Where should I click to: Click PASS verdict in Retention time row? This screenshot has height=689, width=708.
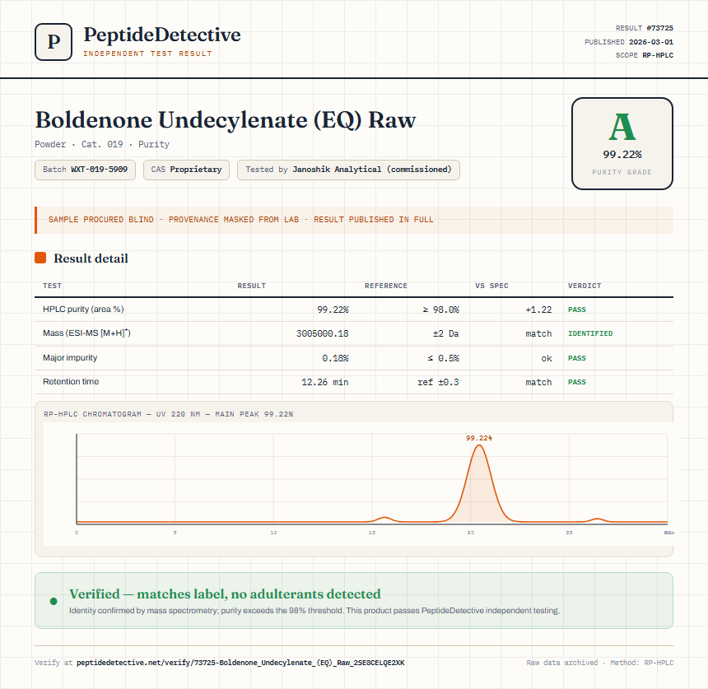[576, 382]
